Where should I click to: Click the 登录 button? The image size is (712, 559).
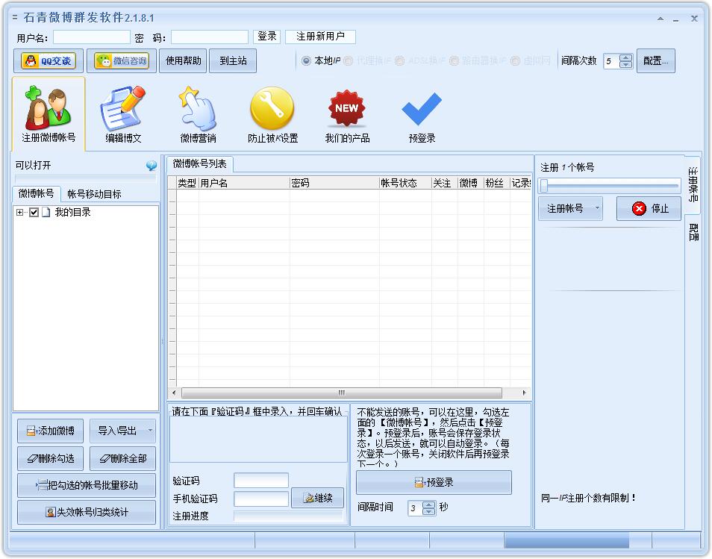point(267,37)
